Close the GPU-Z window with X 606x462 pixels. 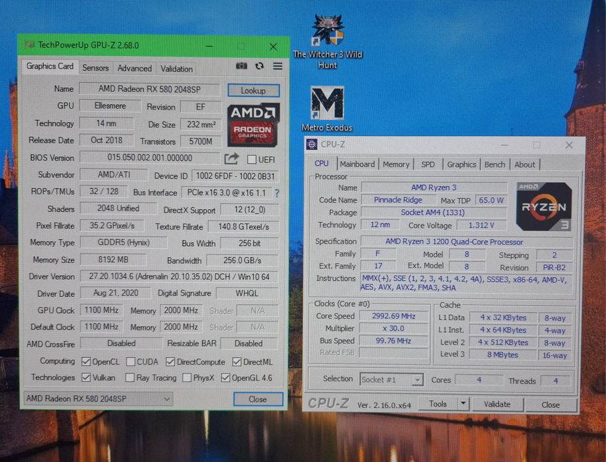click(273, 47)
